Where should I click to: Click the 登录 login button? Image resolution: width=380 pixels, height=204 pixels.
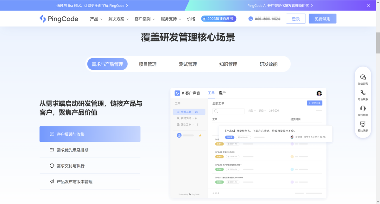click(x=296, y=19)
